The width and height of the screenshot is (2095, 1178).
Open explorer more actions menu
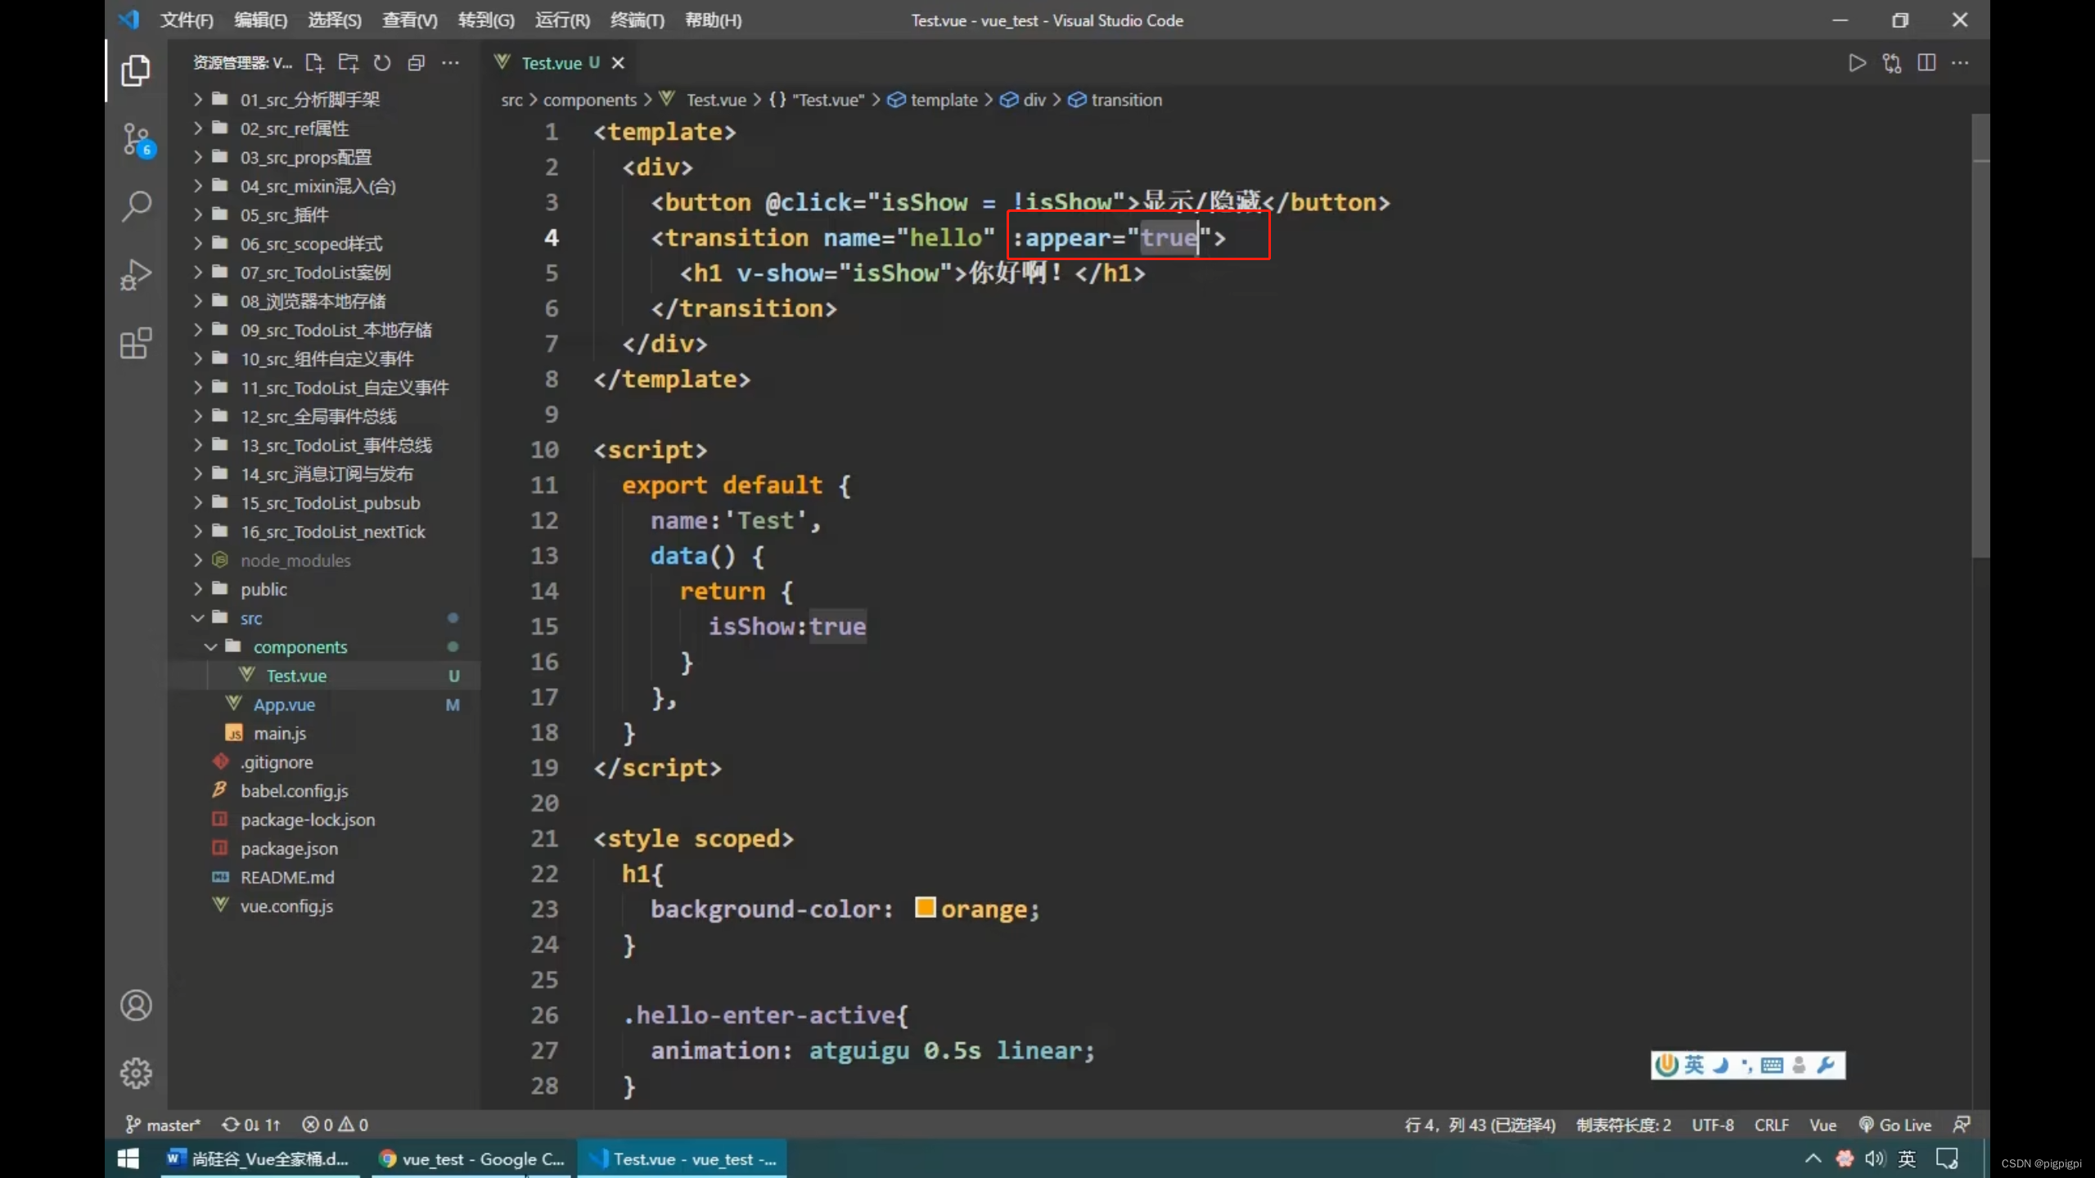(450, 63)
